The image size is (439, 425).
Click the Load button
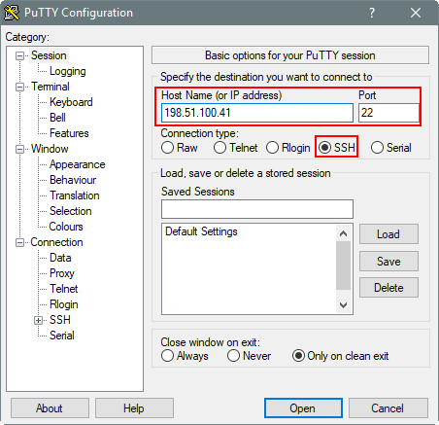(x=388, y=234)
